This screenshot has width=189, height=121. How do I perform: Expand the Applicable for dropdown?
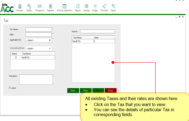[38, 40]
